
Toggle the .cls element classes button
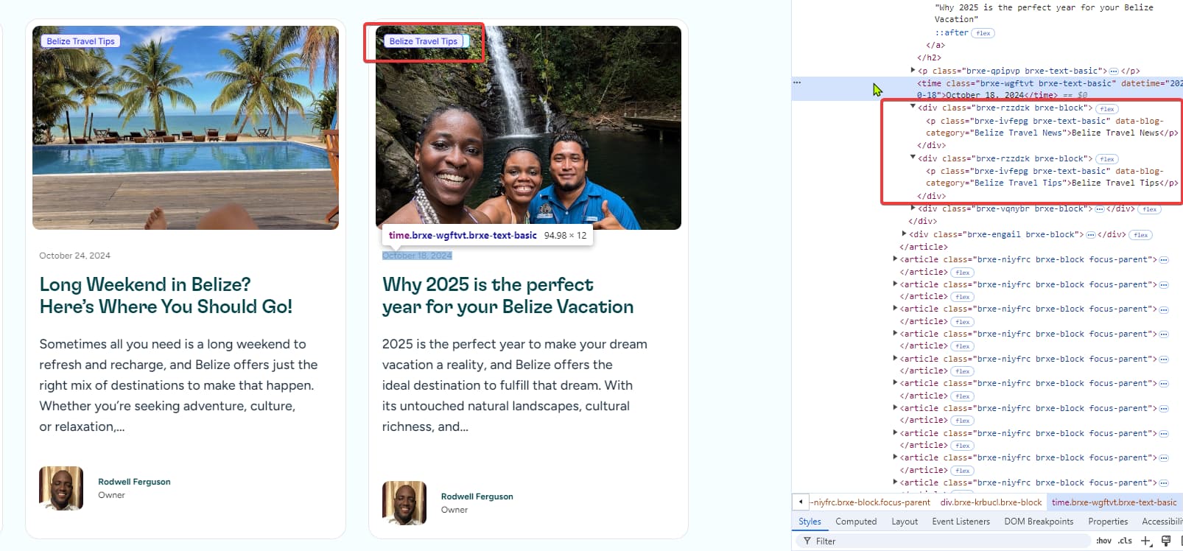tap(1125, 541)
